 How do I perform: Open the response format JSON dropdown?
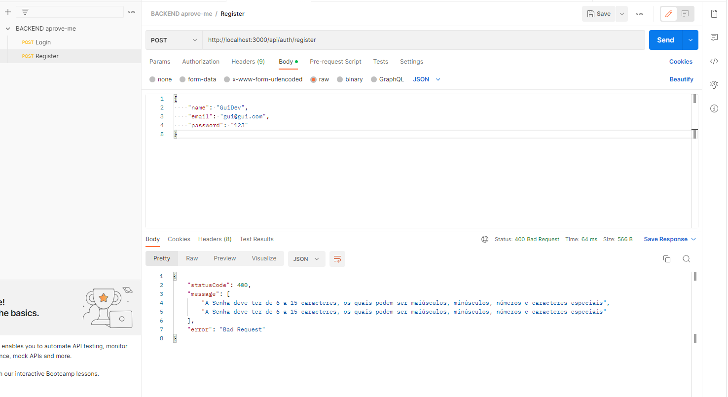(306, 258)
